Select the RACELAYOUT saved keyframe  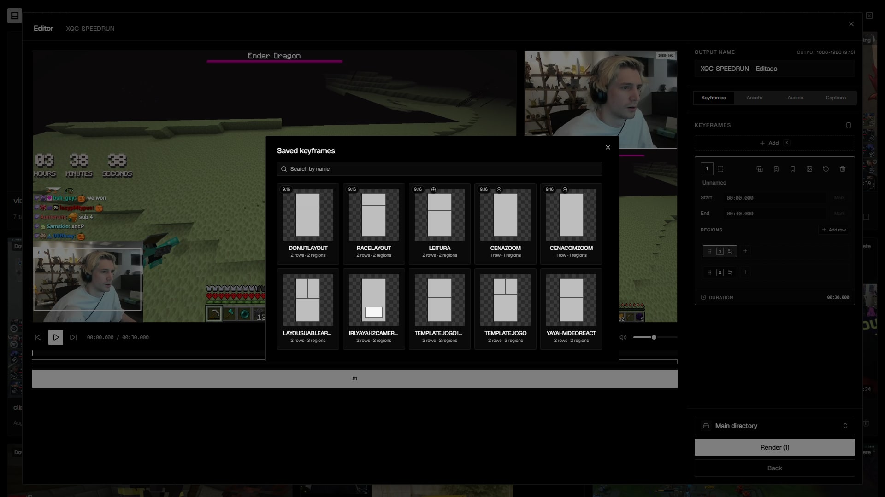click(374, 224)
